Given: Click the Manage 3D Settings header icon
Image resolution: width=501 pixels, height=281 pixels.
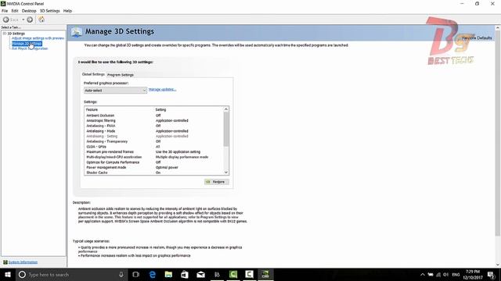Looking at the screenshot, I should [77, 32].
